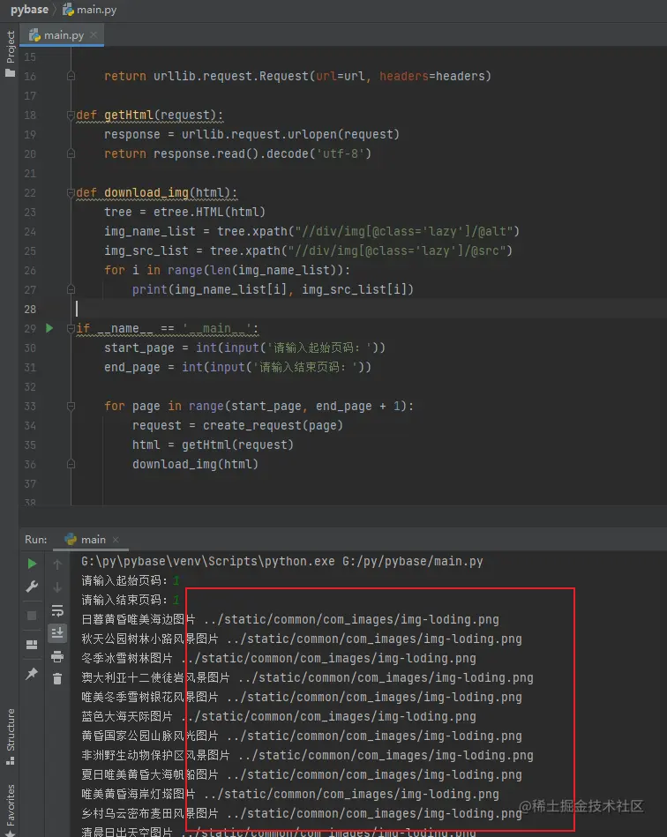Viewport: 667px width, 837px height.
Task: Clear console output with trash icon
Action: click(57, 679)
